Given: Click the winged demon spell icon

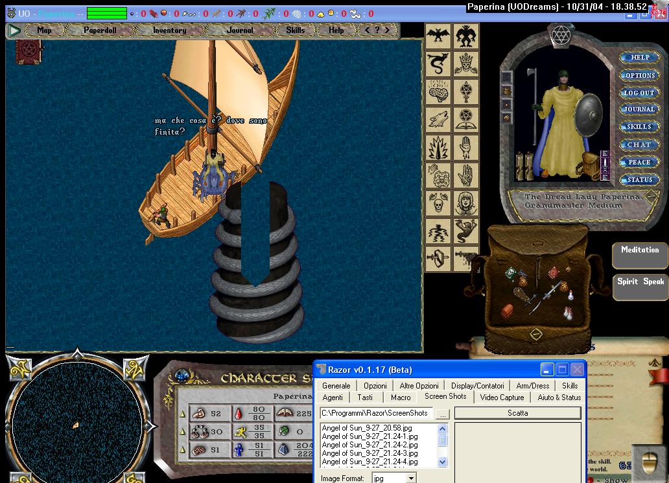Looking at the screenshot, I should (x=465, y=36).
